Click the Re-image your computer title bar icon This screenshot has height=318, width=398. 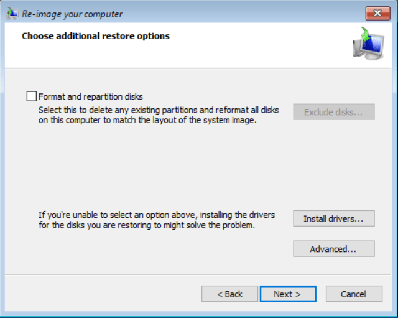click(x=12, y=14)
